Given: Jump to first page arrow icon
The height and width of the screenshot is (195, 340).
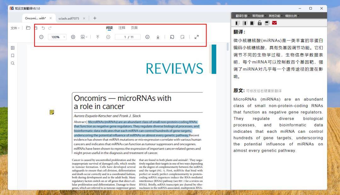Looking at the screenshot, I should tap(98, 37).
